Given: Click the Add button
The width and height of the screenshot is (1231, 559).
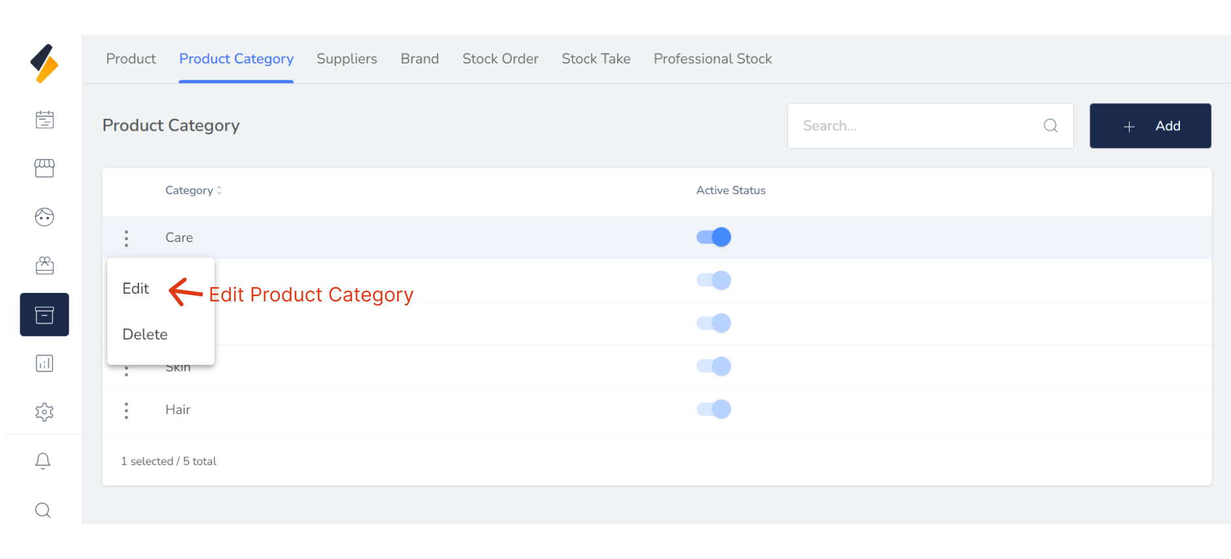Looking at the screenshot, I should point(1150,126).
